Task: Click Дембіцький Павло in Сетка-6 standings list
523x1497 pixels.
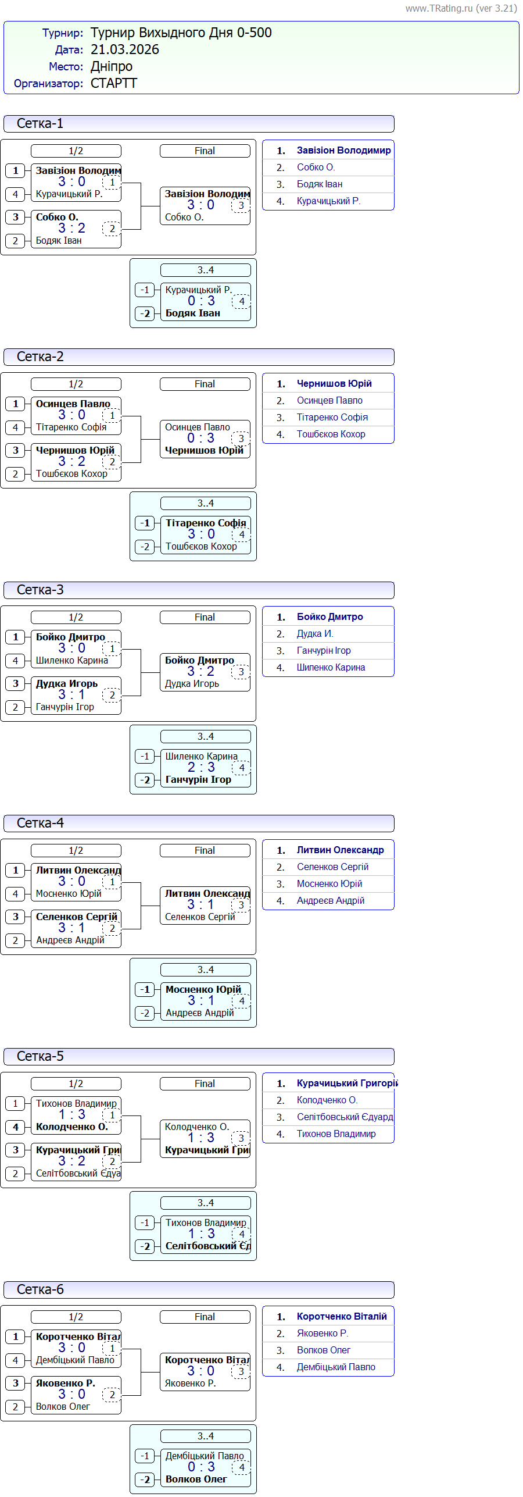Action: click(x=335, y=1367)
